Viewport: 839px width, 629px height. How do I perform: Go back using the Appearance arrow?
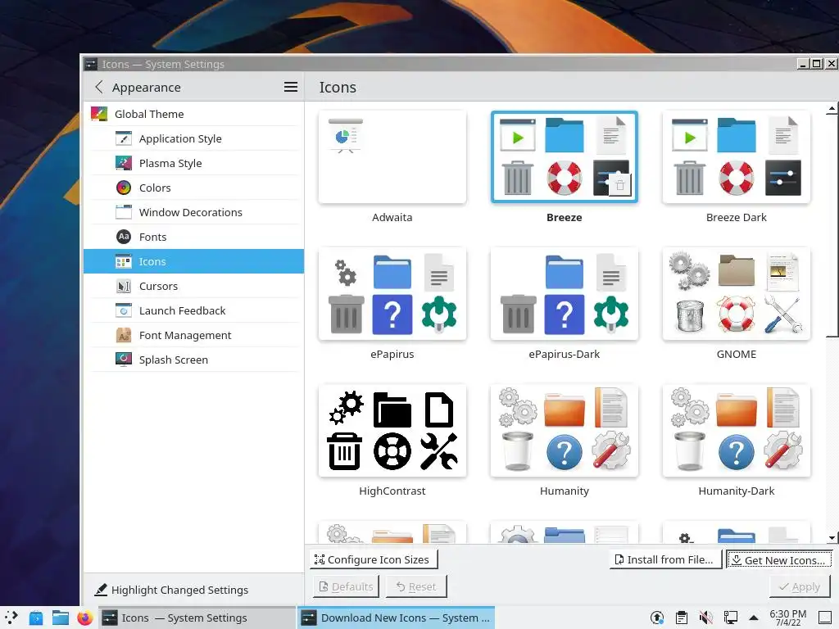(99, 87)
